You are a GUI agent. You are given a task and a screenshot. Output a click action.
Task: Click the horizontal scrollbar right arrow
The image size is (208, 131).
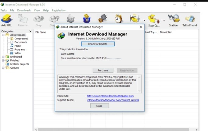point(196,129)
